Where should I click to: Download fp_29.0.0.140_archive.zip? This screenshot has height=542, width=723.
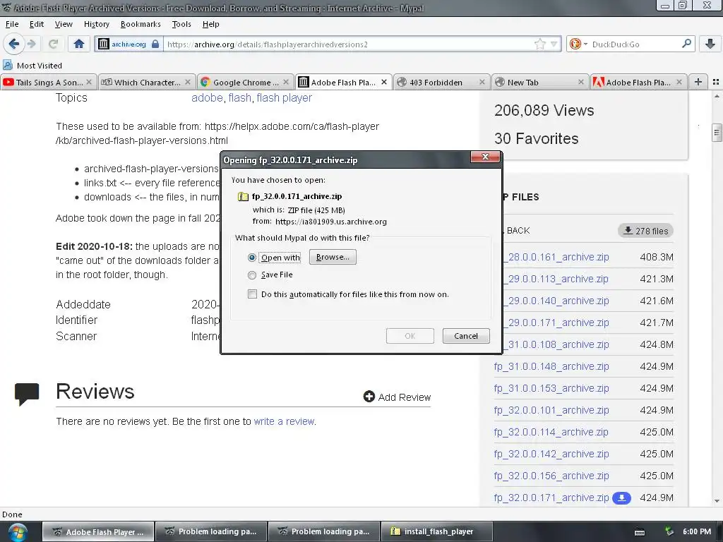[x=556, y=301]
